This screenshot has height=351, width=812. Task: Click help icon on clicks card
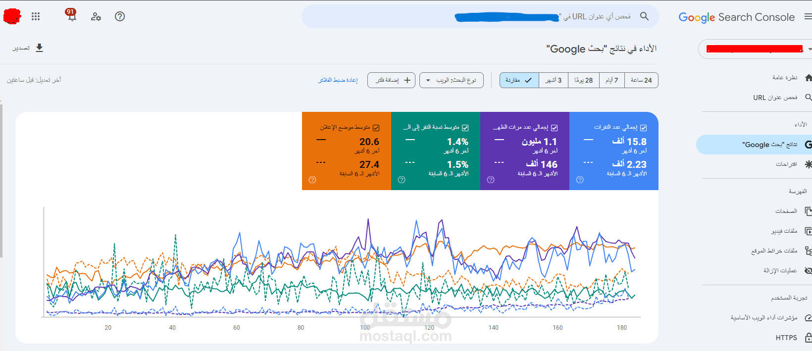580,180
